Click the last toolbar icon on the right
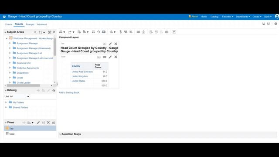Viewport: 279px width, 157px height. [x=174, y=32]
